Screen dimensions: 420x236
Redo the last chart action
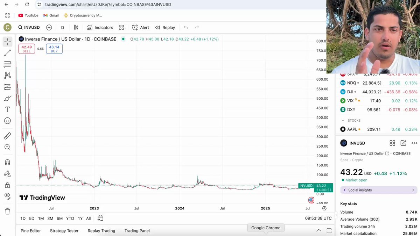click(x=197, y=28)
